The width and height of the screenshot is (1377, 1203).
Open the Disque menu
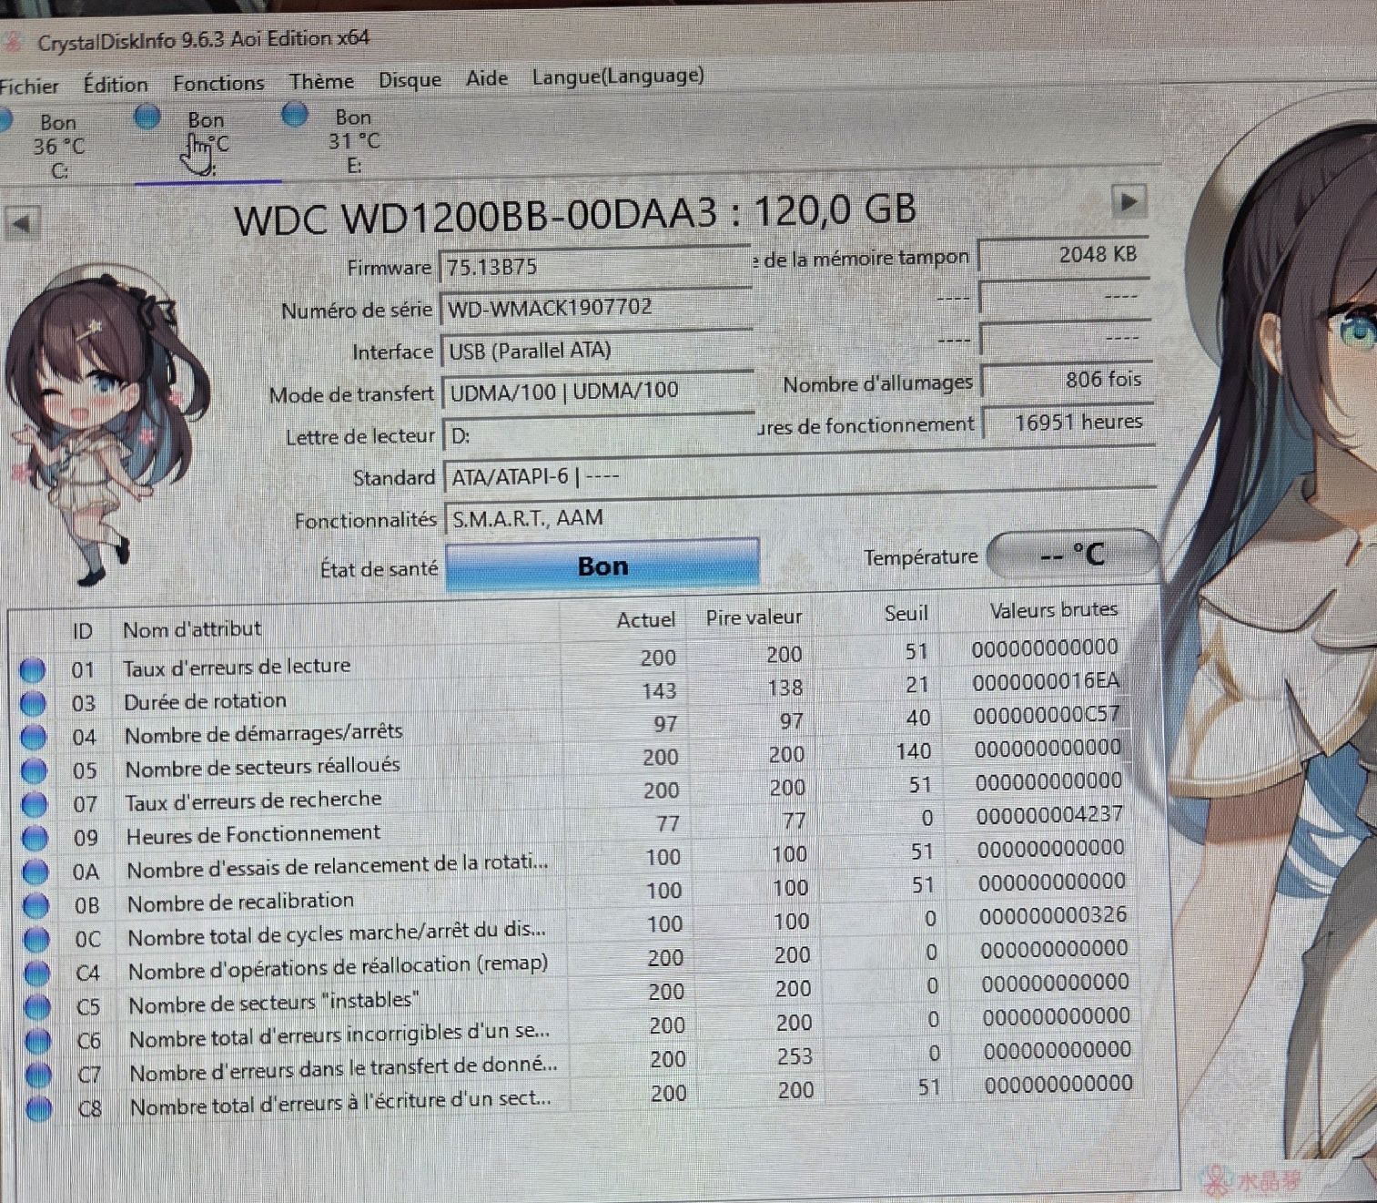coord(410,80)
